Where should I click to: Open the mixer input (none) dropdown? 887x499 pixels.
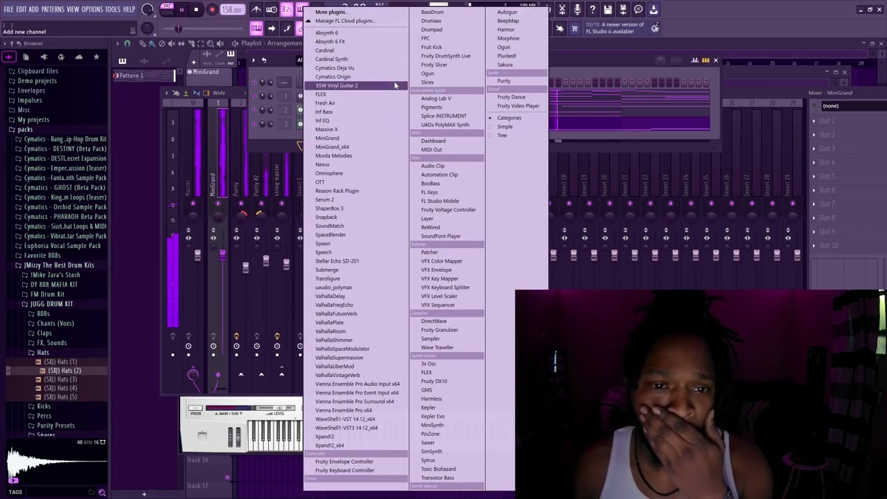852,106
